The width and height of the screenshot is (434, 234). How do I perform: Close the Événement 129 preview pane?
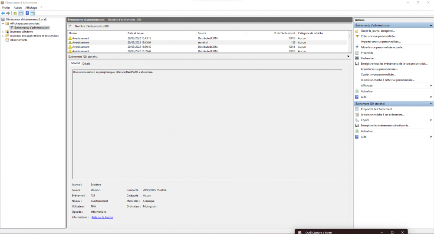[348, 56]
